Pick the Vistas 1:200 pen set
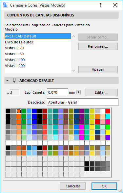The image size is (123, 193). [38, 66]
